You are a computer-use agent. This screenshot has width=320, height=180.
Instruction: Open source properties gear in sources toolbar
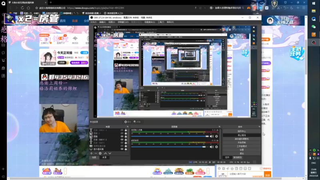100,153
